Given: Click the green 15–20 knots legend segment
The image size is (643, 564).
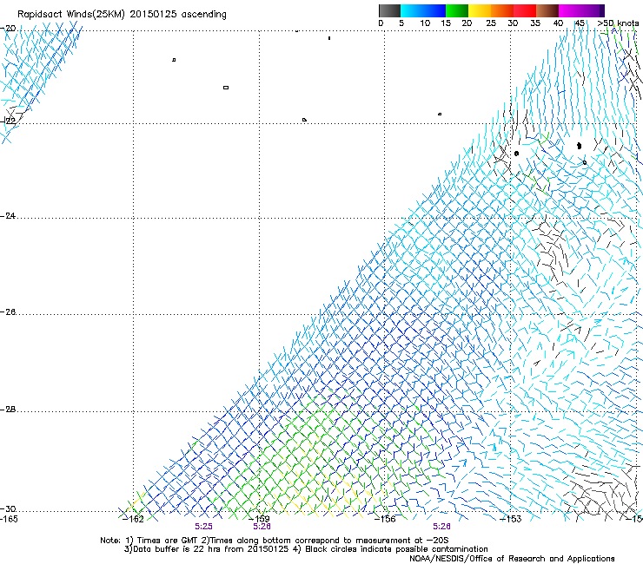Looking at the screenshot, I should coord(457,10).
